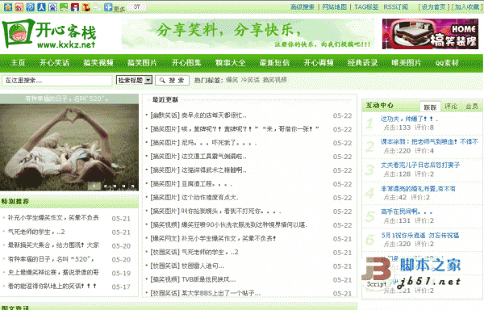Open ranked article 丈夫看完儿子日志后怒打妻子
Screen dimensions: 484x310
[x=420, y=165]
